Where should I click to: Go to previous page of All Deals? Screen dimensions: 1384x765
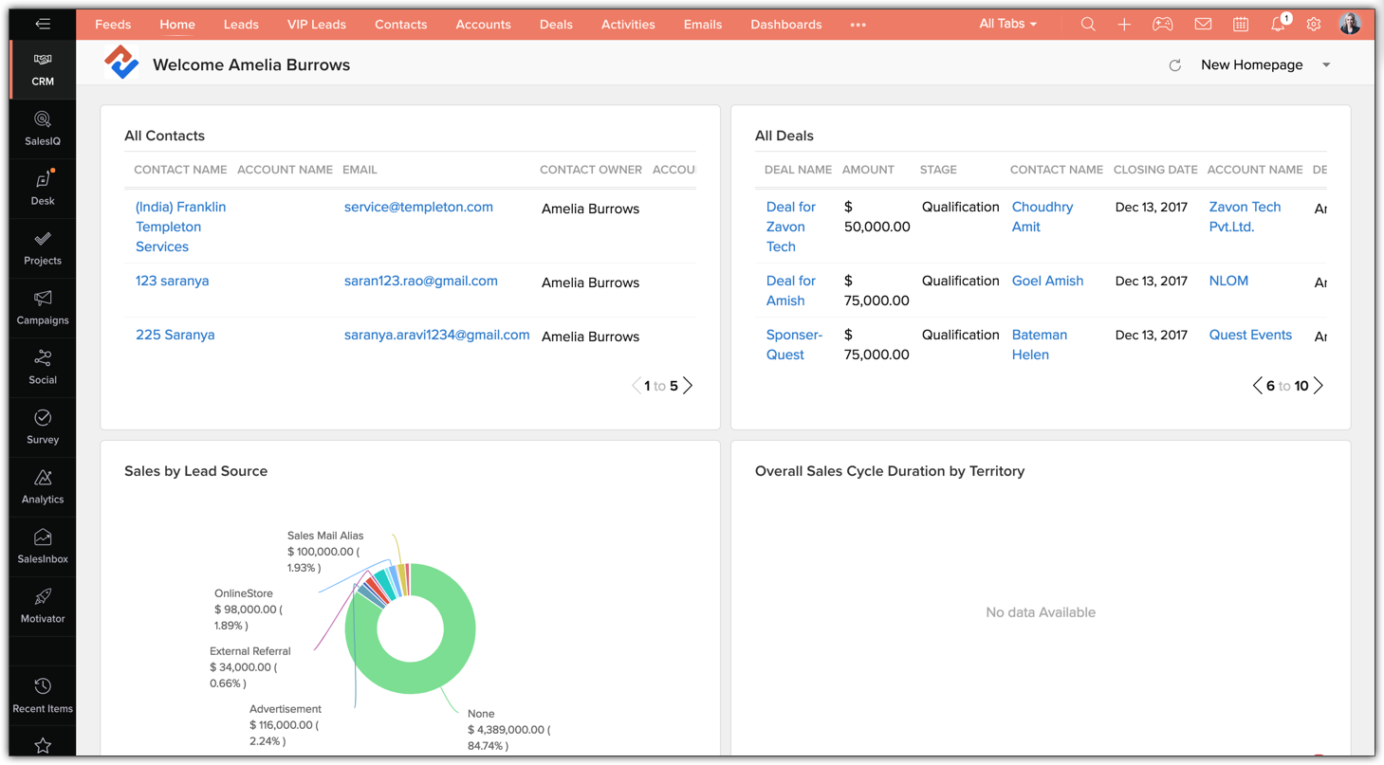click(x=1257, y=386)
